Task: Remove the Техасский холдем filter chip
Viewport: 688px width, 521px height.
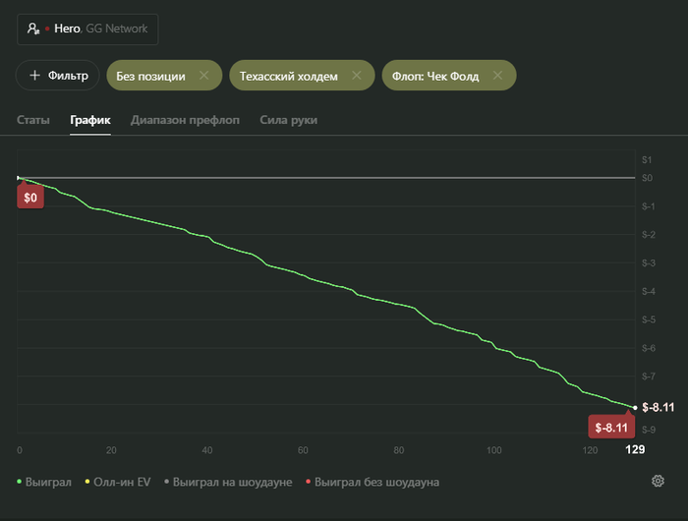Action: click(x=356, y=76)
